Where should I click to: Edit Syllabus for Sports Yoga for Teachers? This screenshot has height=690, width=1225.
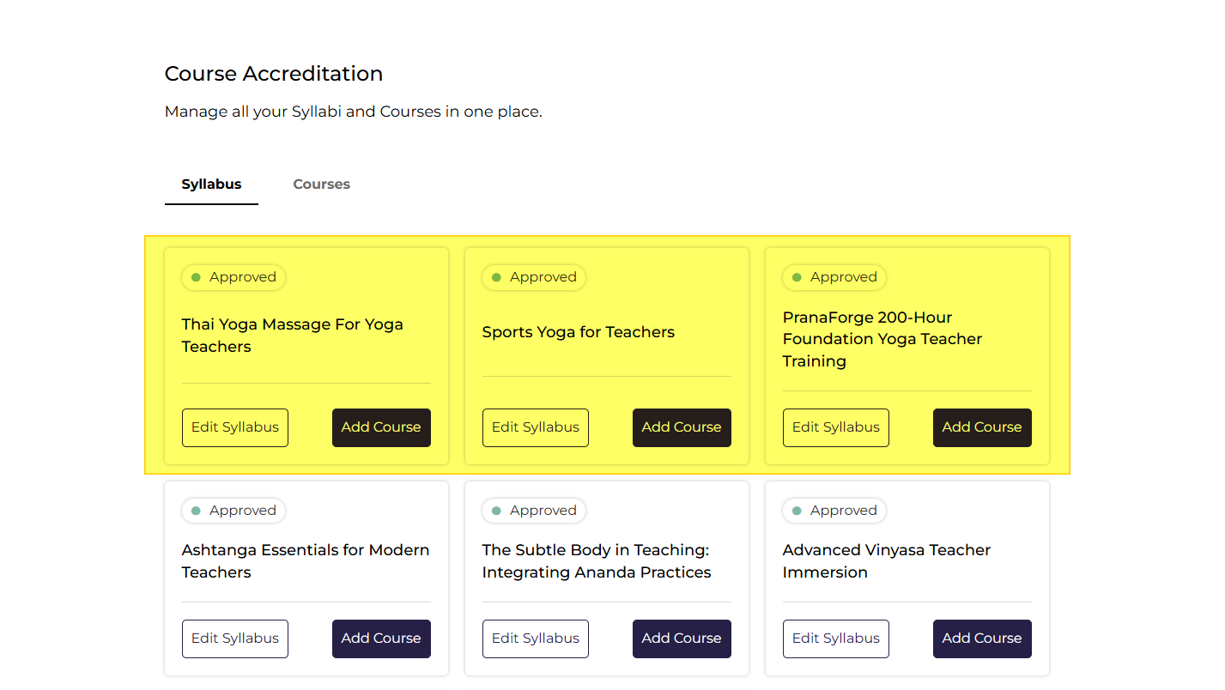536,427
